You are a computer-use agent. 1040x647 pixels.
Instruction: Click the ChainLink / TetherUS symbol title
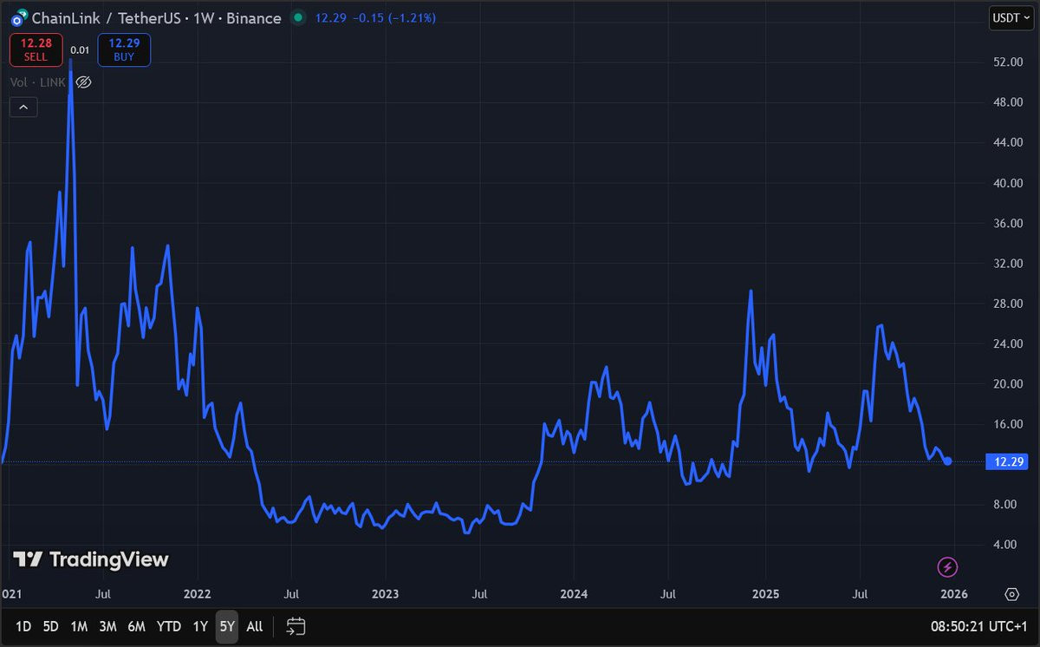(x=156, y=18)
